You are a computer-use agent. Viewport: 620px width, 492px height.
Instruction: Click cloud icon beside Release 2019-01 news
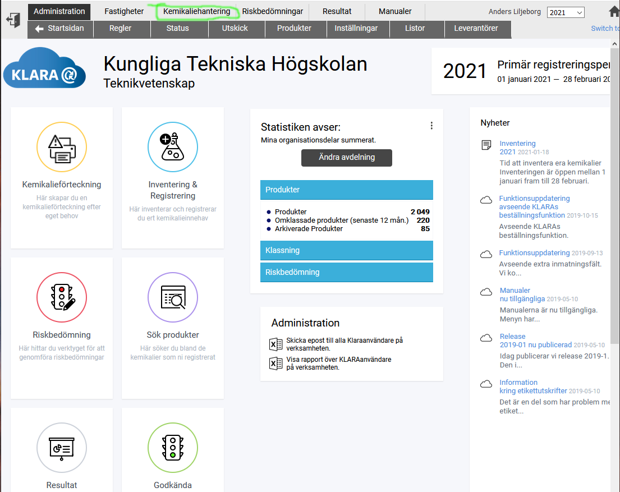click(x=486, y=338)
